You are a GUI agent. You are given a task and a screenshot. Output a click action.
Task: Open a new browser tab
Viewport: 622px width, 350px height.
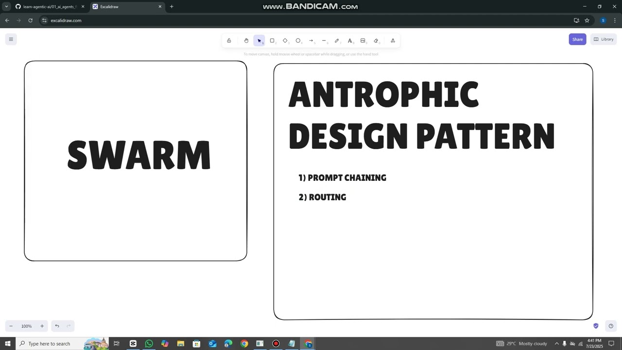(x=172, y=7)
